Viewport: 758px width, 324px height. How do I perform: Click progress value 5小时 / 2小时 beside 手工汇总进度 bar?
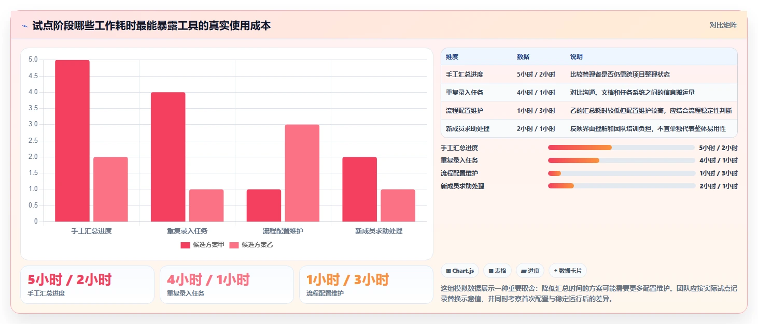click(x=719, y=148)
